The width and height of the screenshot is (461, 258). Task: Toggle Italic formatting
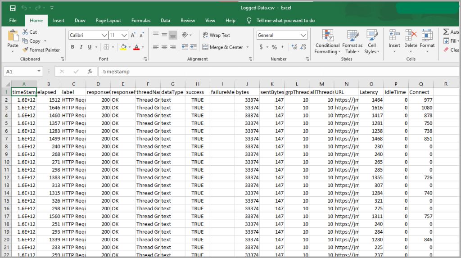[81, 47]
